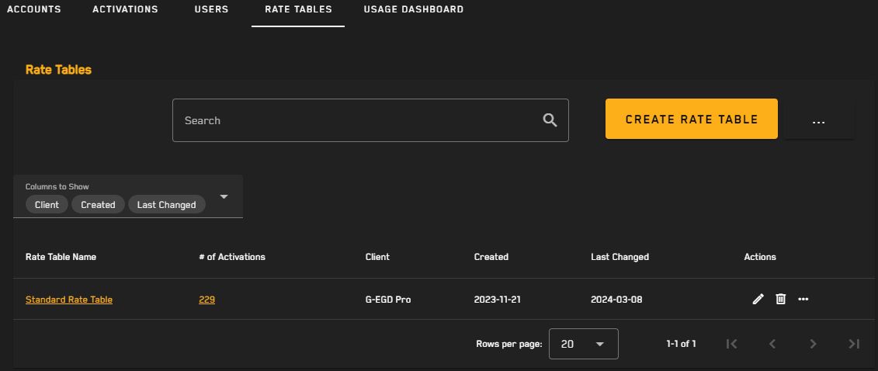Jump to last page of results
Viewport: 878px width, 371px height.
coord(854,344)
